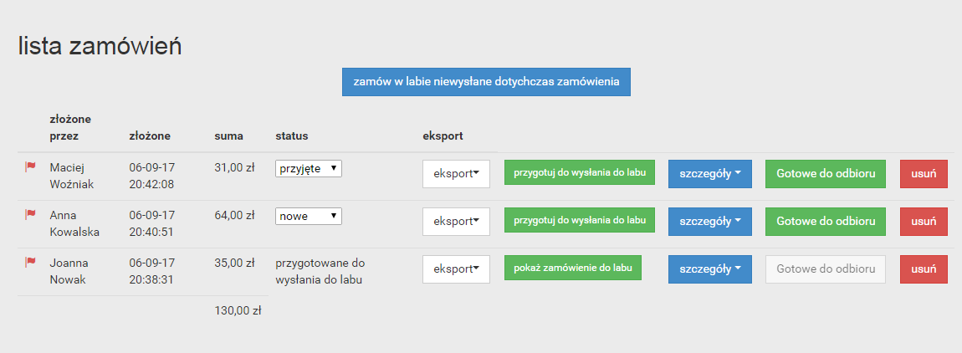The height and width of the screenshot is (353, 962).
Task: Open status dropdown showing "nowe"
Action: tap(309, 216)
